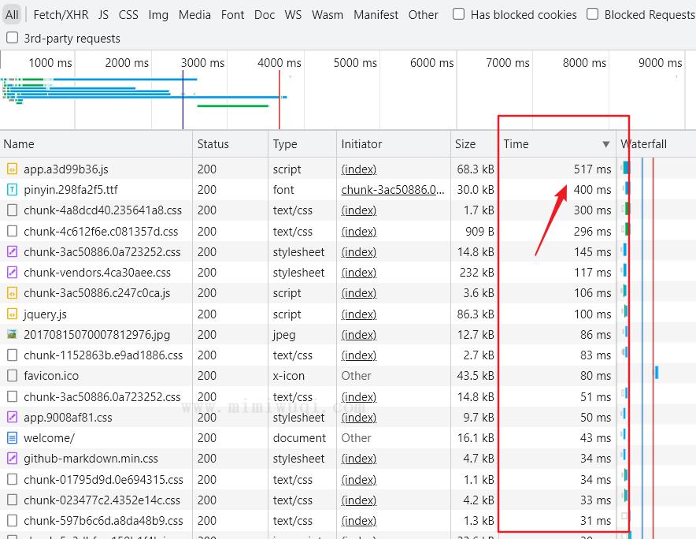The width and height of the screenshot is (696, 539).
Task: Click the file icon beside chunk-4c612f6e.c081357d.css
Action: click(x=12, y=231)
